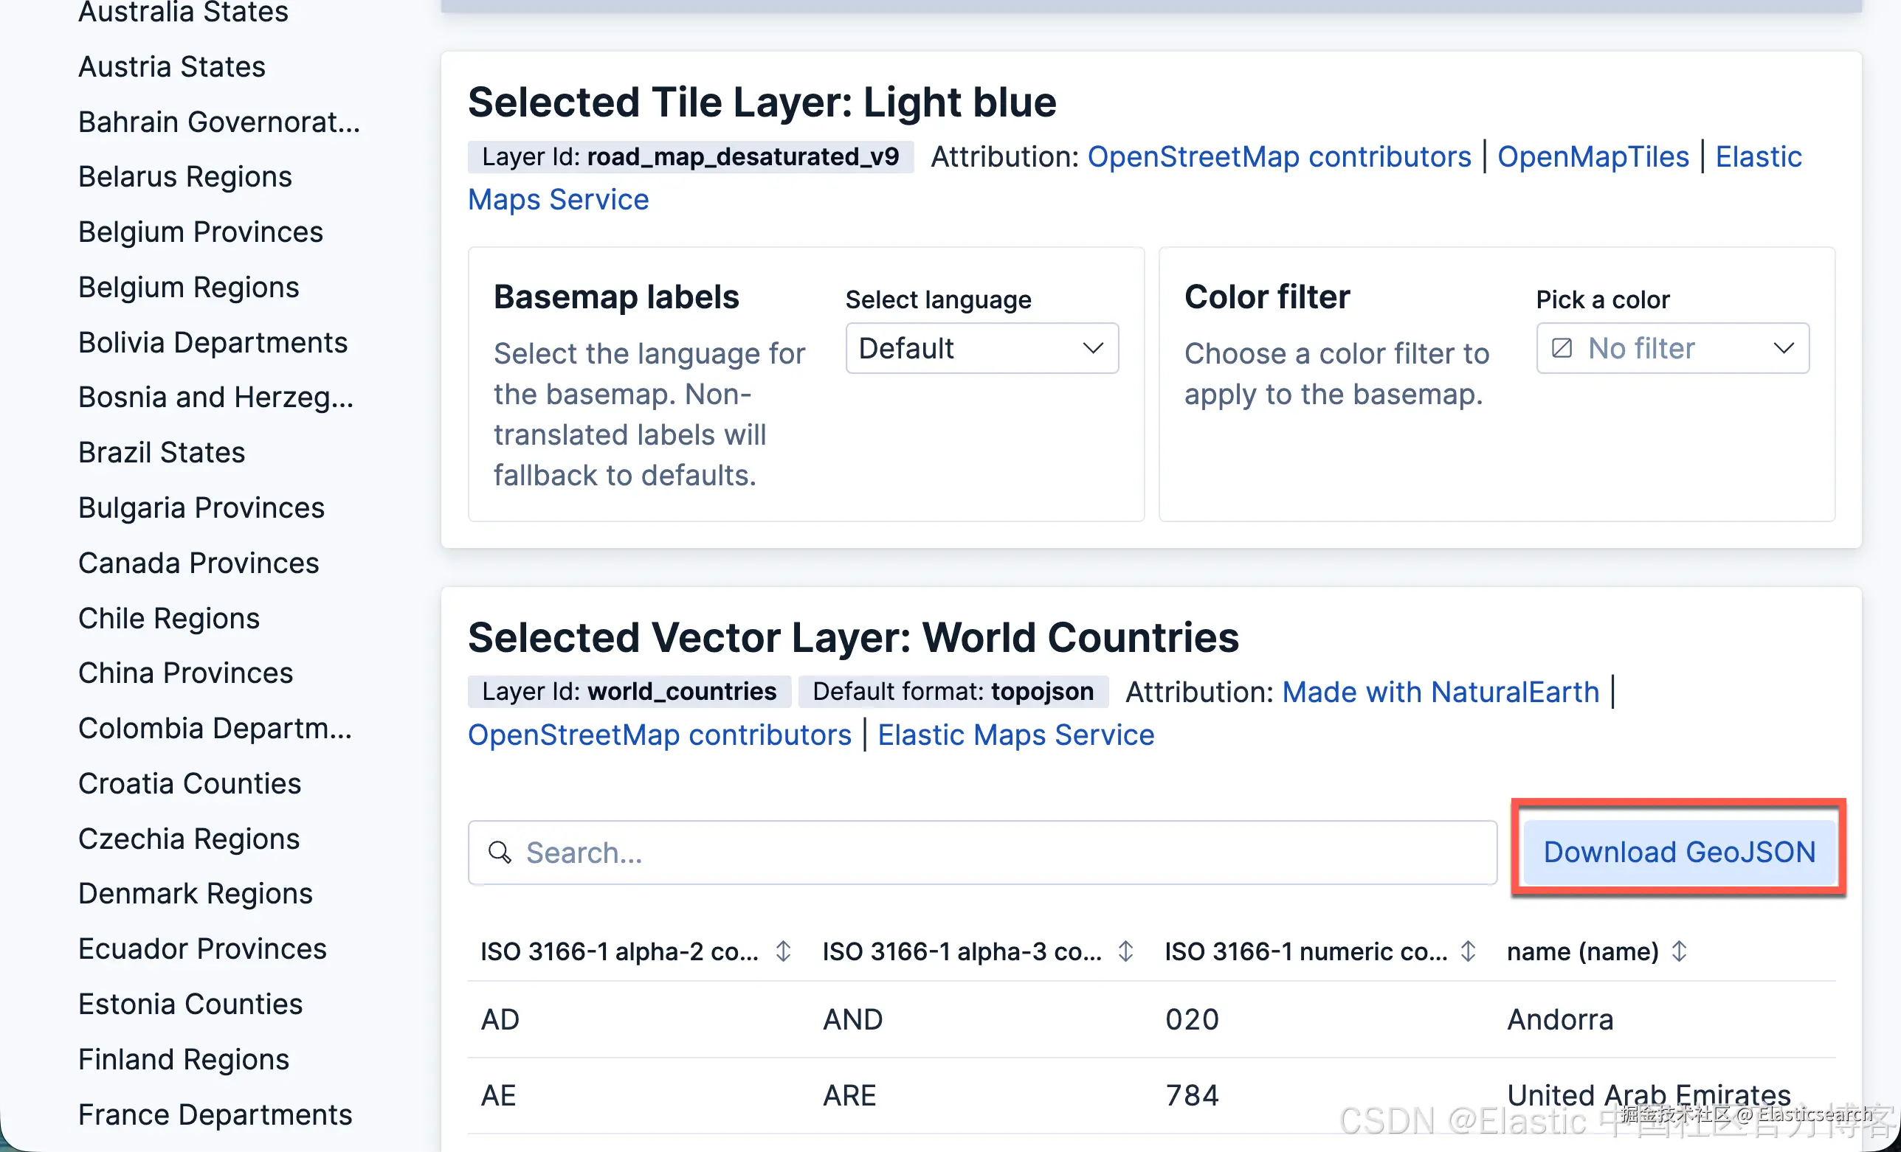Select Brazil States in the layer list
Viewport: 1901px width, 1152px height.
click(x=162, y=453)
